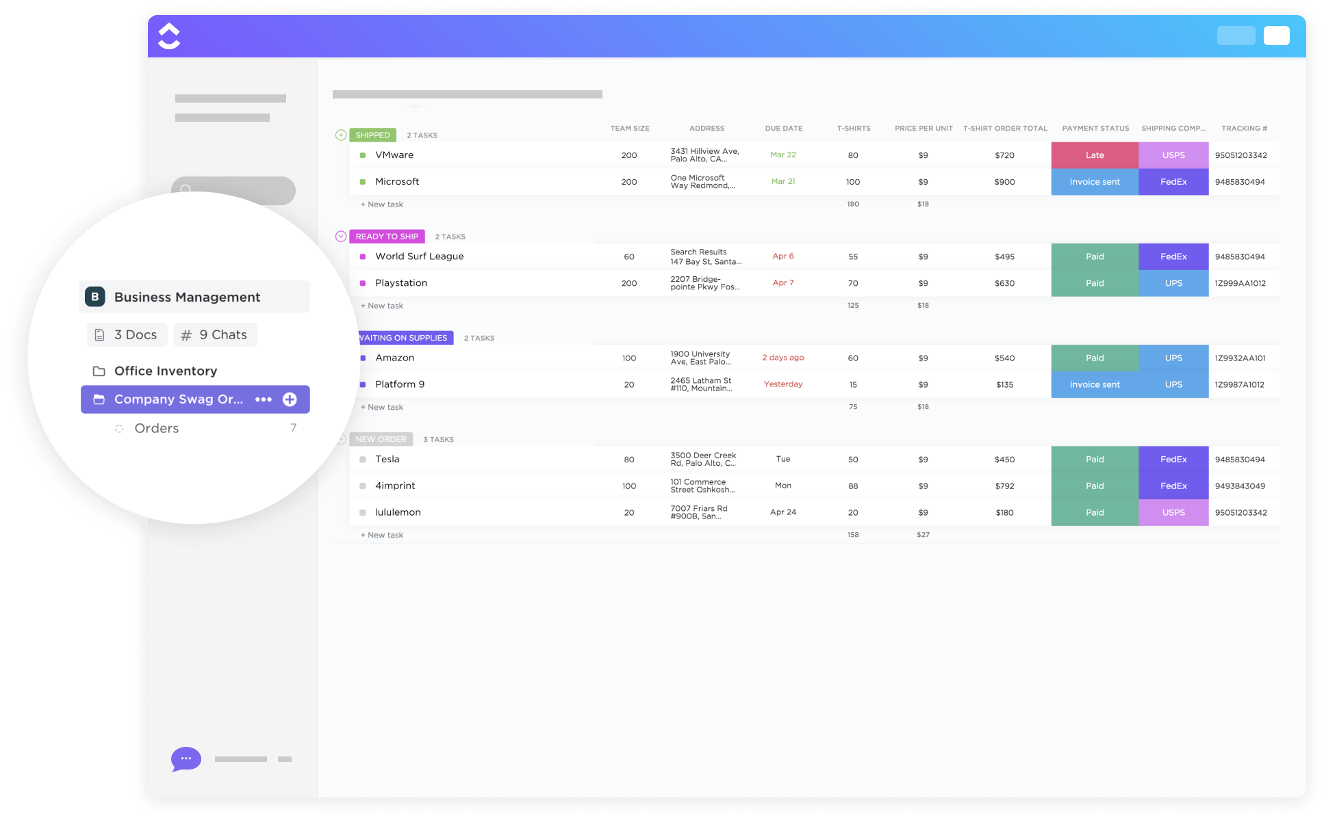1324x818 pixels.
Task: Toggle the VMware task row checkbox
Action: pyautogui.click(x=361, y=156)
